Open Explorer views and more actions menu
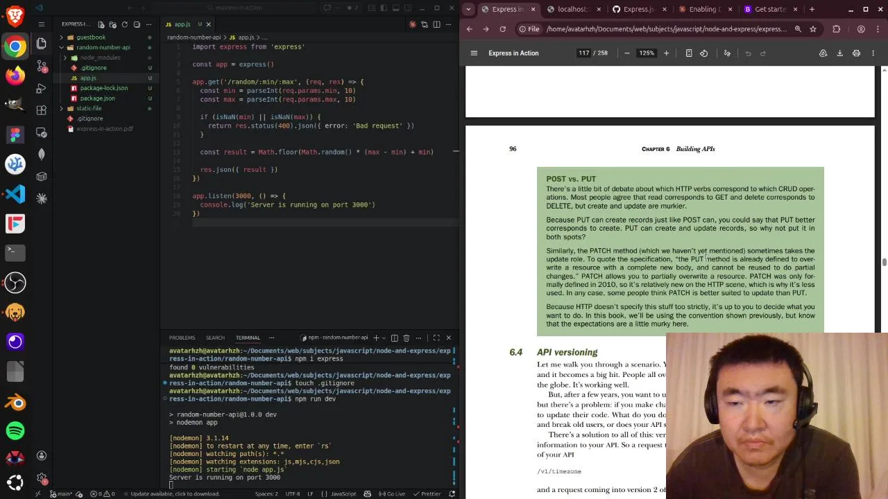The width and height of the screenshot is (888, 499). 149,24
